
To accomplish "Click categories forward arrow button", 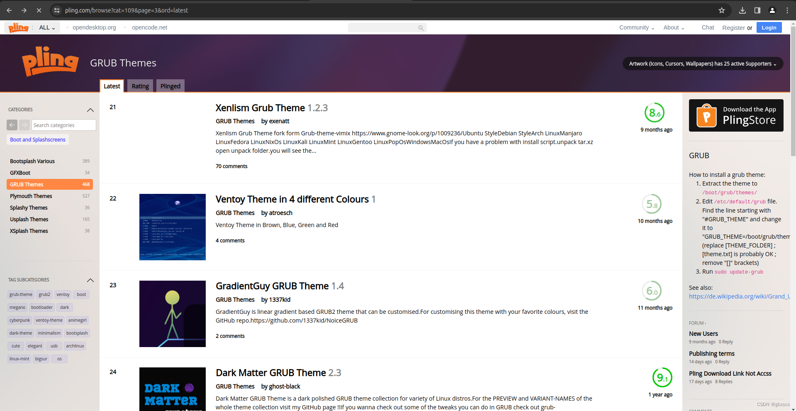I will pos(24,125).
